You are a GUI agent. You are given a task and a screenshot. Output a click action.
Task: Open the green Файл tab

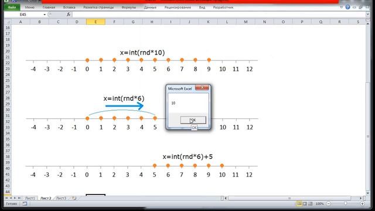click(12, 7)
